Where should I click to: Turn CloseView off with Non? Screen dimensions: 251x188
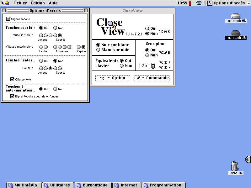(147, 34)
